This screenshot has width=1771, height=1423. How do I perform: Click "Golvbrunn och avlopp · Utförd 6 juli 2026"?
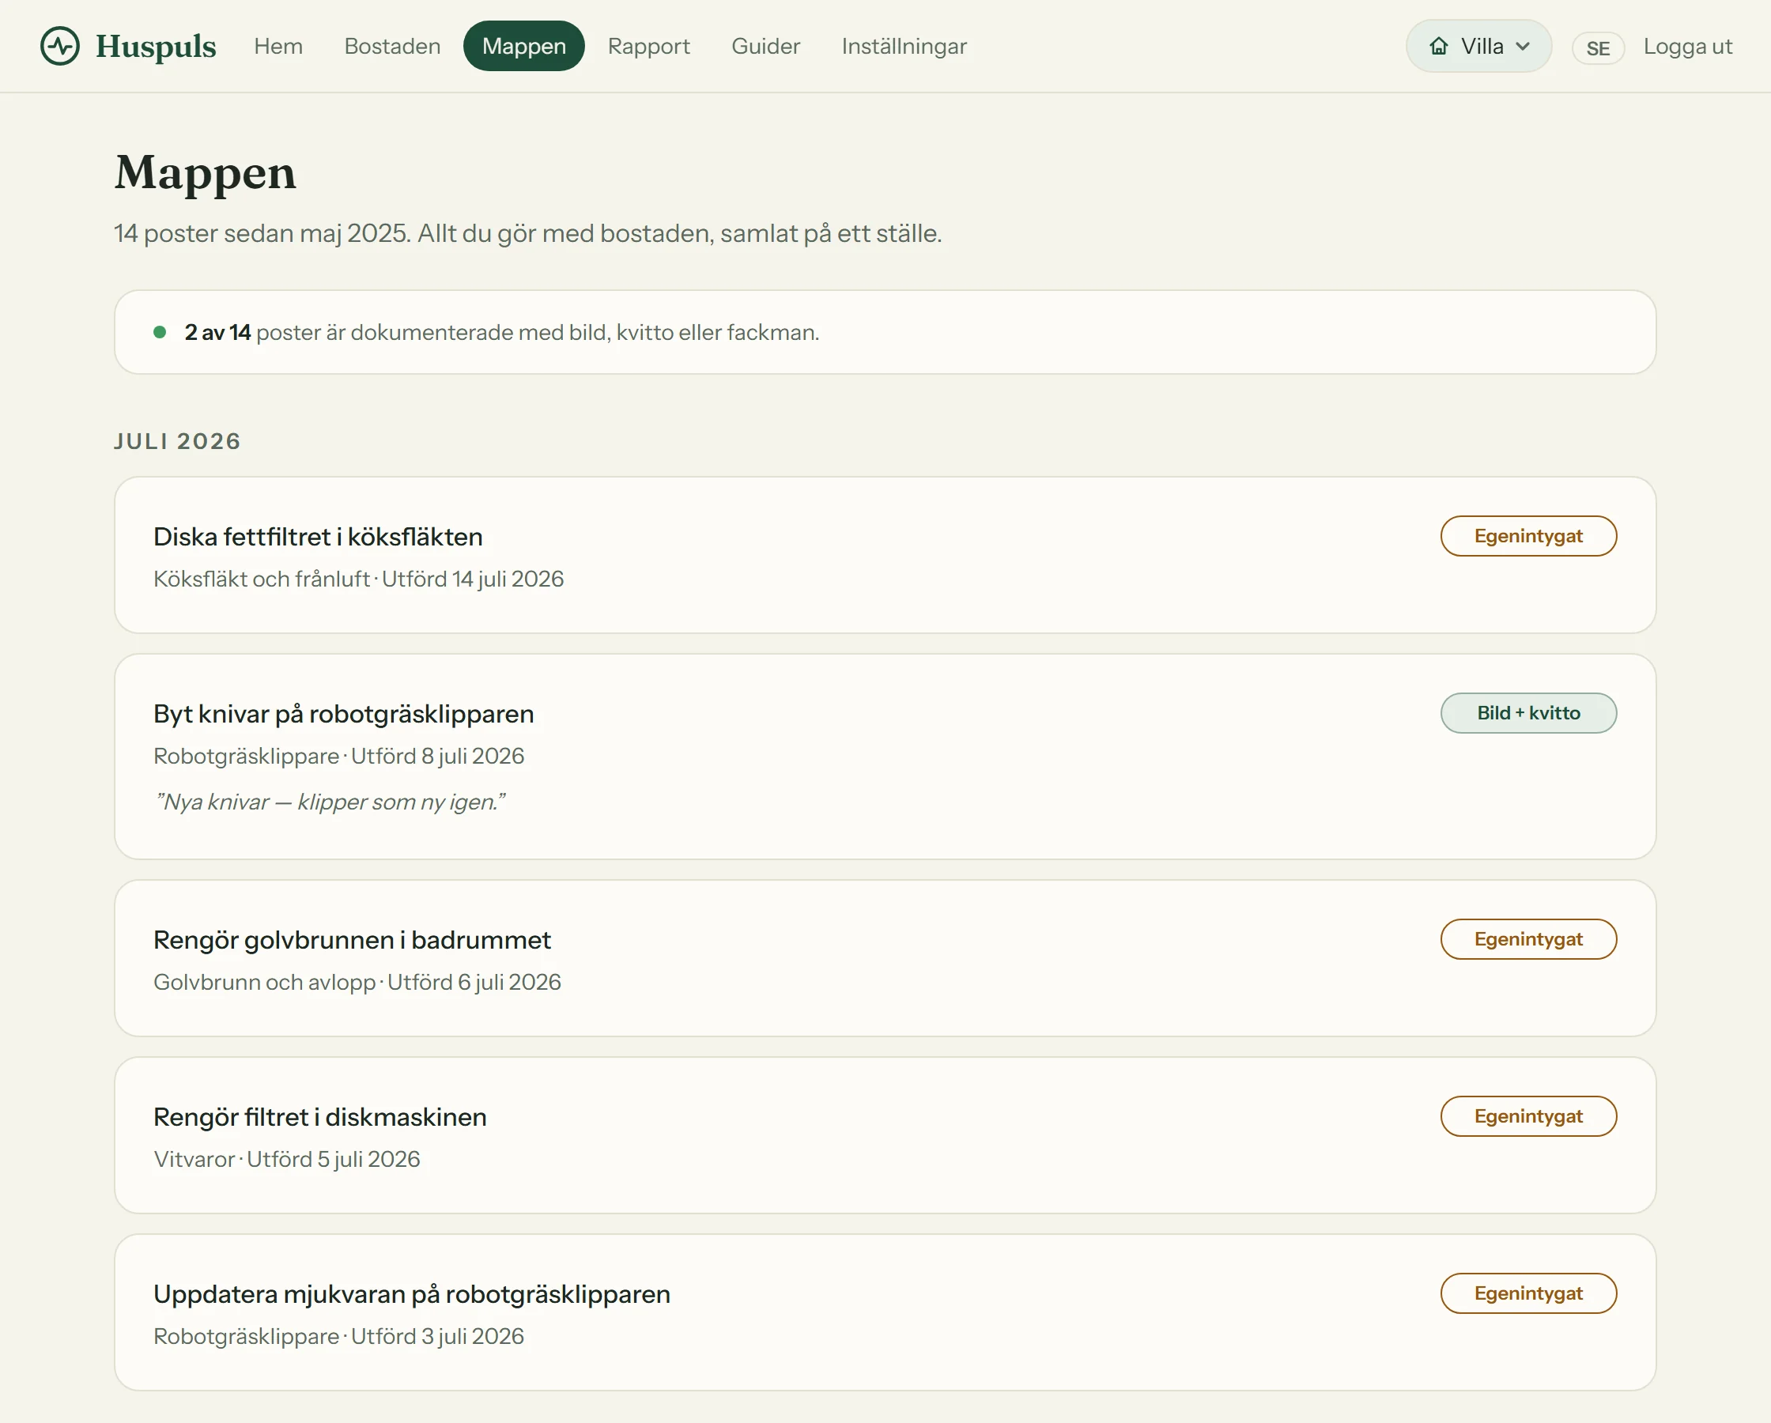click(x=357, y=983)
